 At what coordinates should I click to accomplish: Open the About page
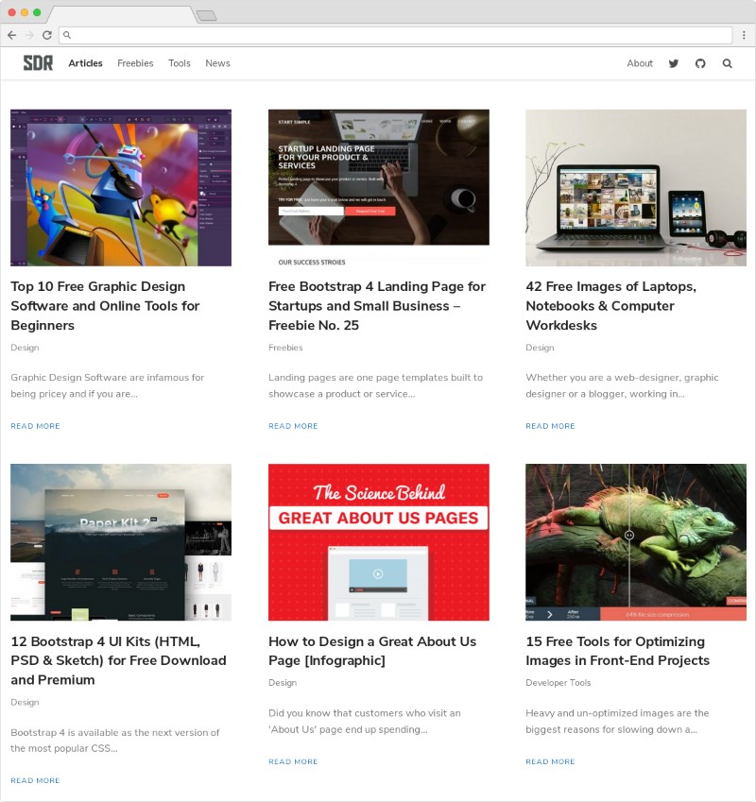tap(640, 63)
